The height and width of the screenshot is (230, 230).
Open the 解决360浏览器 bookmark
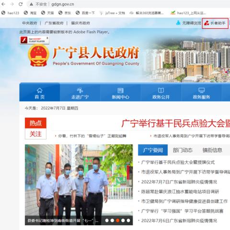(147, 13)
